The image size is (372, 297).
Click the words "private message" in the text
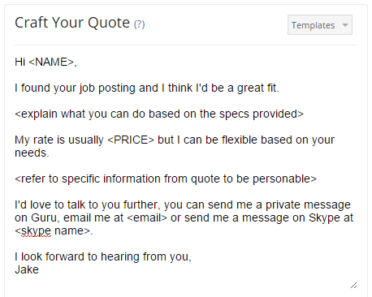308,204
